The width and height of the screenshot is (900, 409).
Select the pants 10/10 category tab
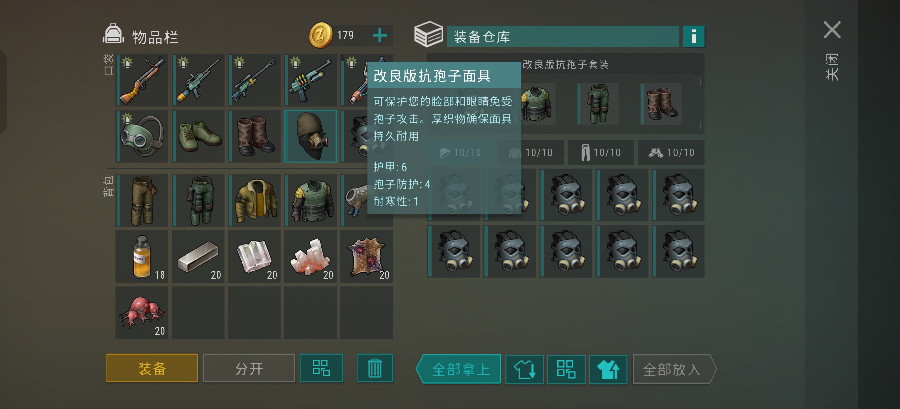pos(601,153)
